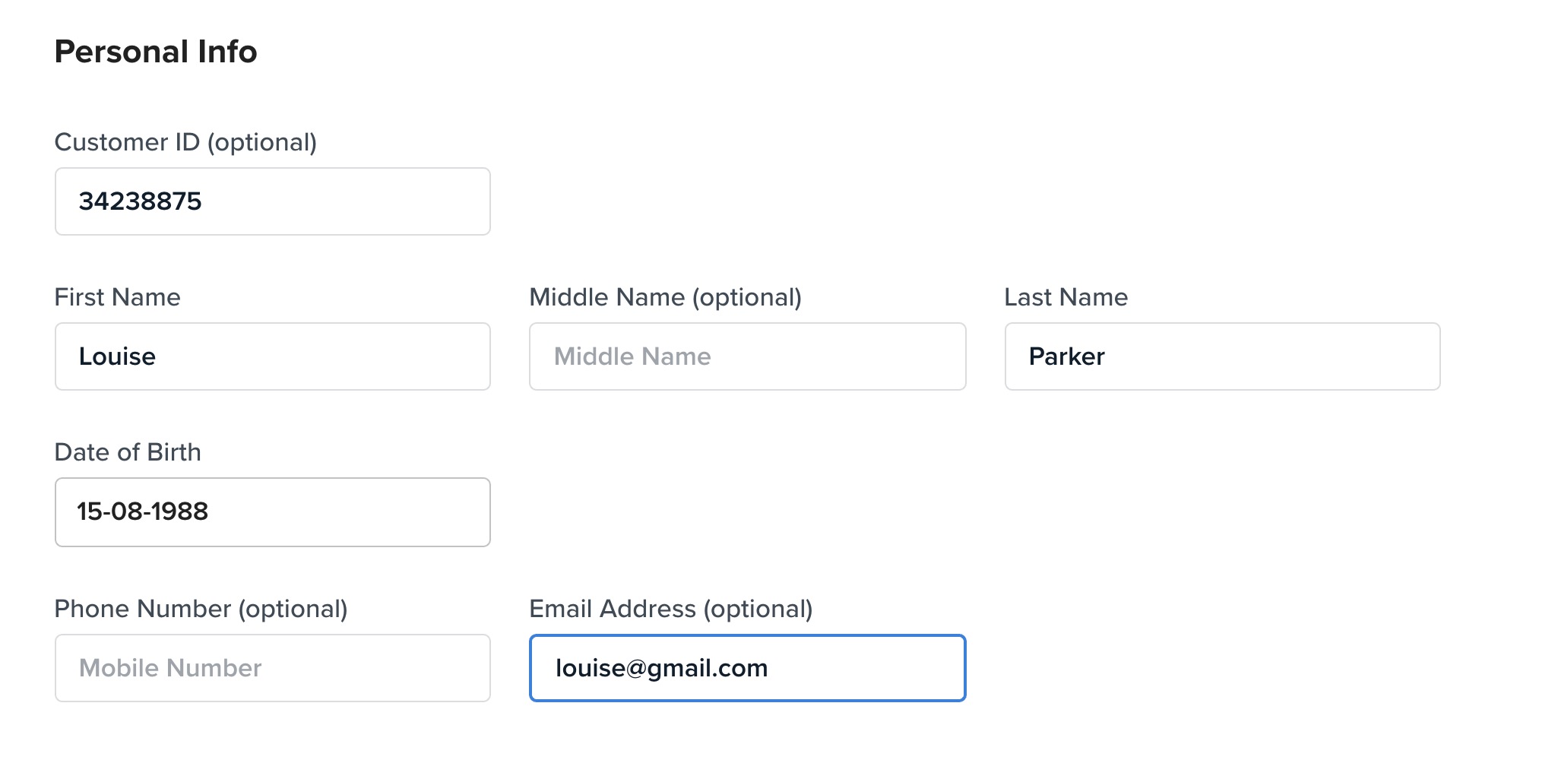Click the Last Name label text
Viewport: 1558px width, 760px height.
click(1066, 297)
